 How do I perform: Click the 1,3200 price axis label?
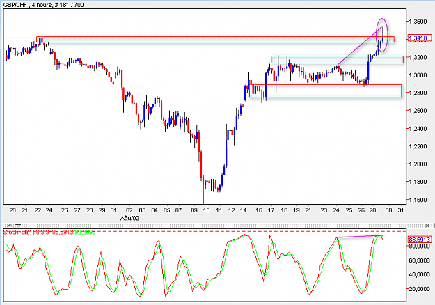418,57
